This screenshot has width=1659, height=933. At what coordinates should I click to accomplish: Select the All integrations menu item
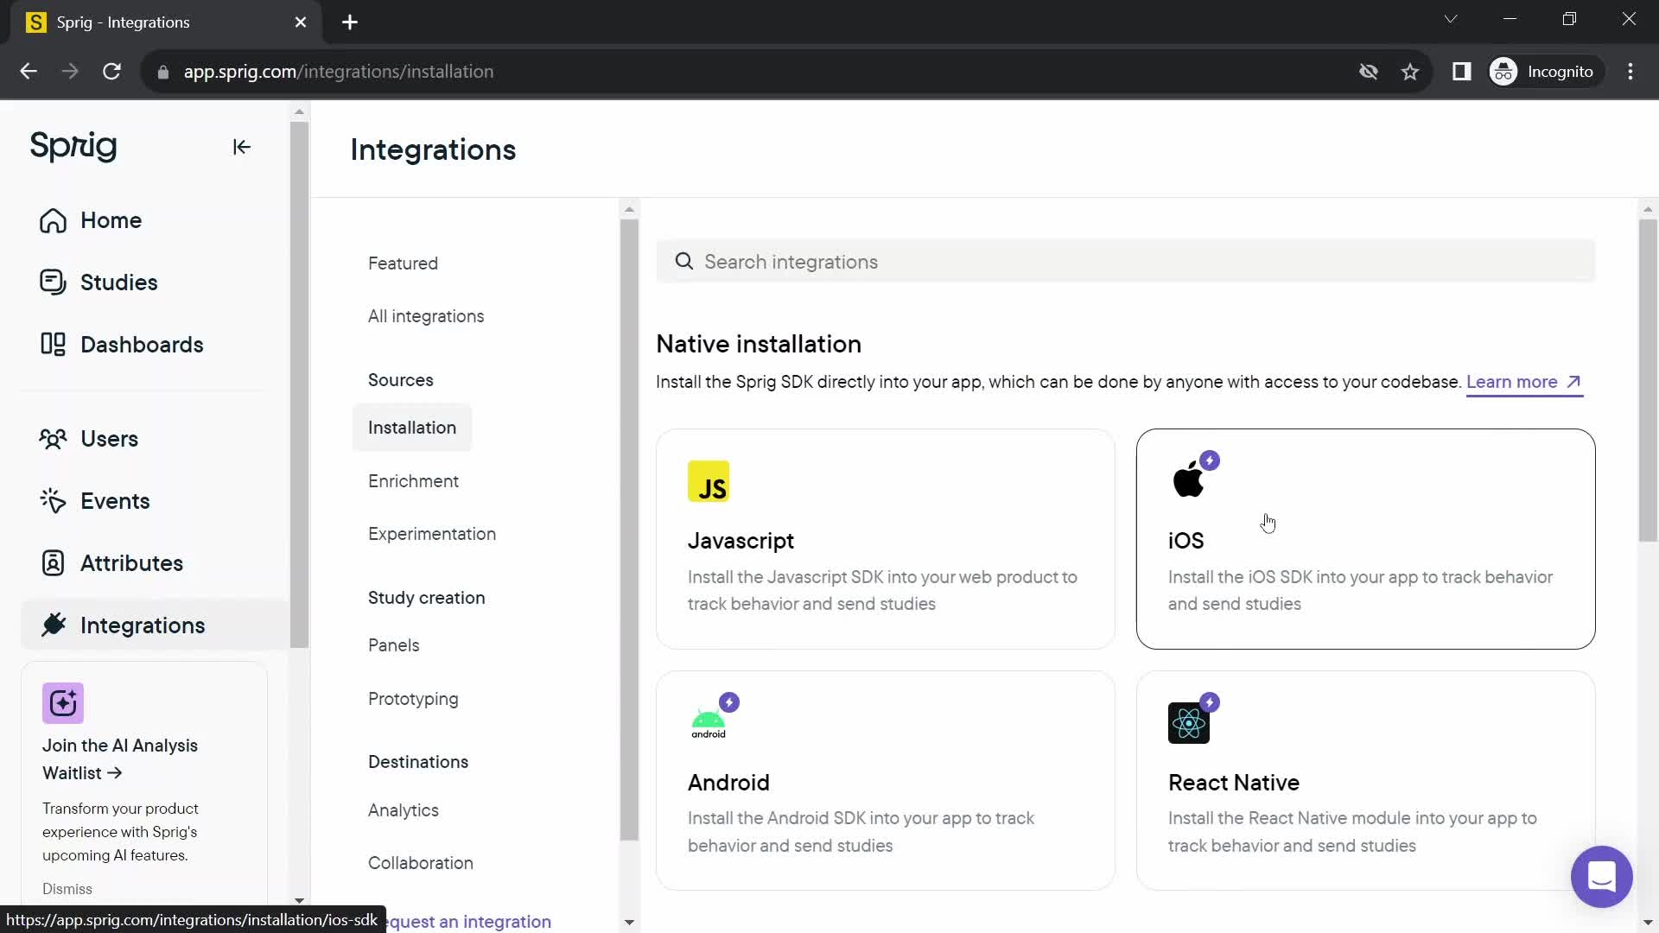pyautogui.click(x=426, y=315)
